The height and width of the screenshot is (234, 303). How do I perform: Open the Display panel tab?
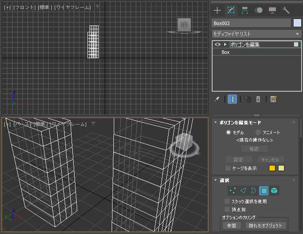pyautogui.click(x=272, y=10)
